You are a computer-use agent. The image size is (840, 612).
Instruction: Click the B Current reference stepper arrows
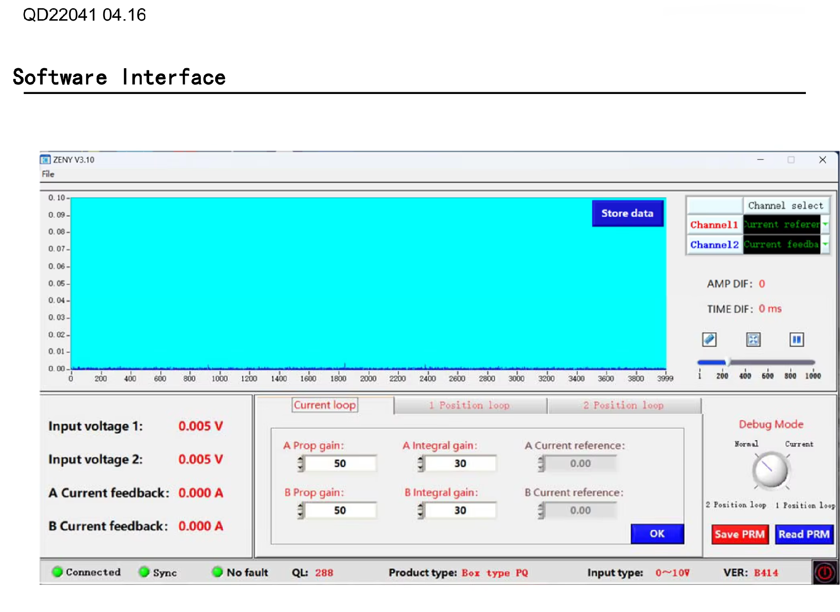(541, 510)
